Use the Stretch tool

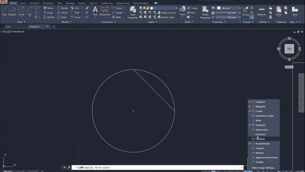click(x=49, y=17)
